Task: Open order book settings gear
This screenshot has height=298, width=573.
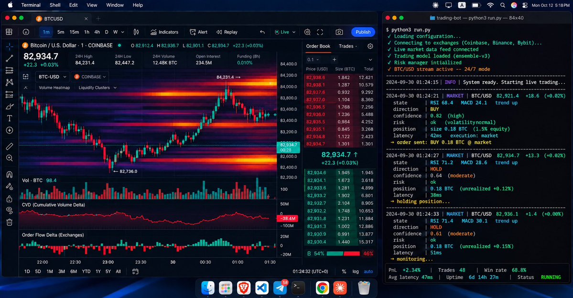Action: coord(370,46)
